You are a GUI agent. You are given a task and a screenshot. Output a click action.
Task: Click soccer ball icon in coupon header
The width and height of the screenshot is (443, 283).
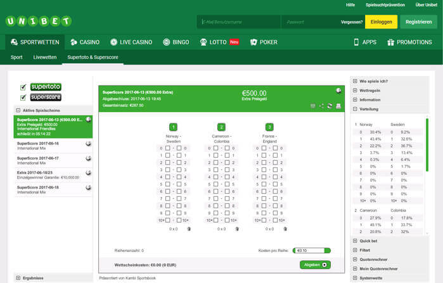pos(338,91)
